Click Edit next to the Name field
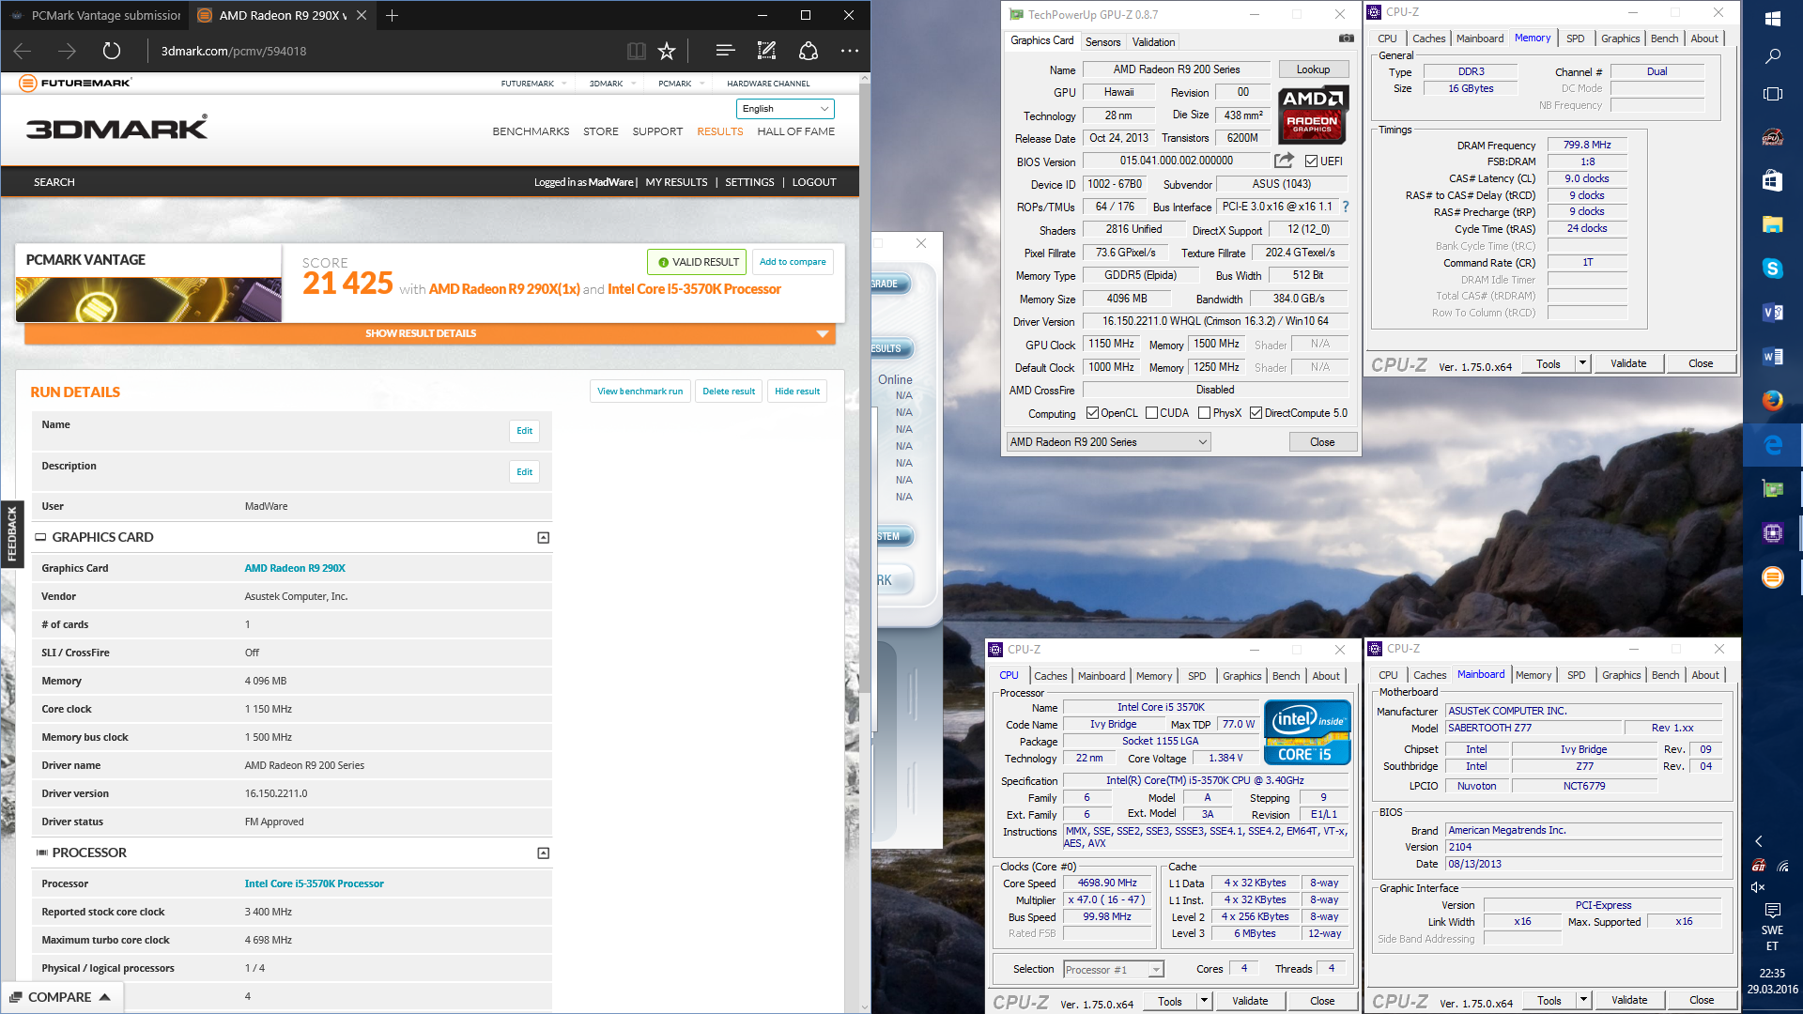Image resolution: width=1803 pixels, height=1014 pixels. click(x=524, y=431)
